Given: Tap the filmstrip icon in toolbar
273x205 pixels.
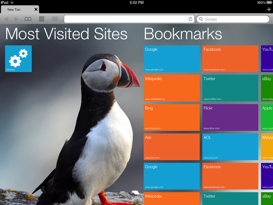Looking at the screenshot, I should pyautogui.click(x=55, y=19).
